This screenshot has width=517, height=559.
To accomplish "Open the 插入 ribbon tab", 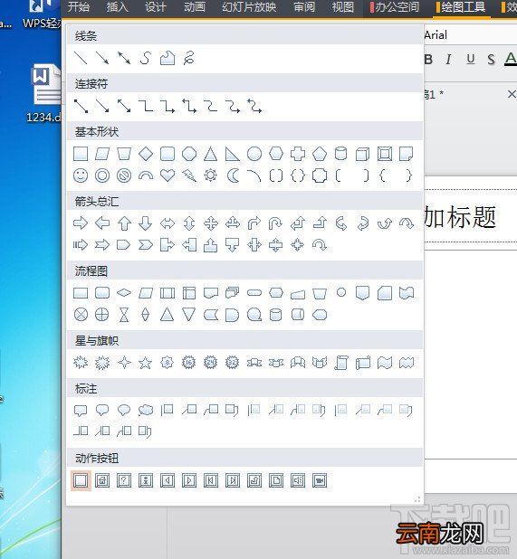I will [118, 6].
